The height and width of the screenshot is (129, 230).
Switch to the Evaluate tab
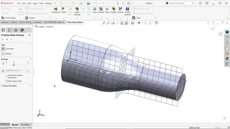[x=37, y=22]
